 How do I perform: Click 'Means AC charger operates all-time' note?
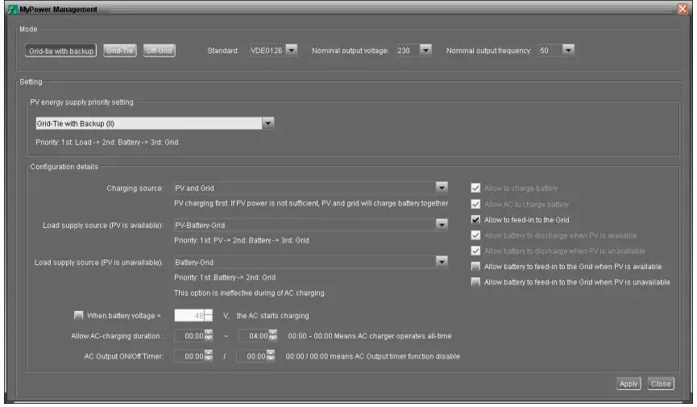click(x=370, y=336)
